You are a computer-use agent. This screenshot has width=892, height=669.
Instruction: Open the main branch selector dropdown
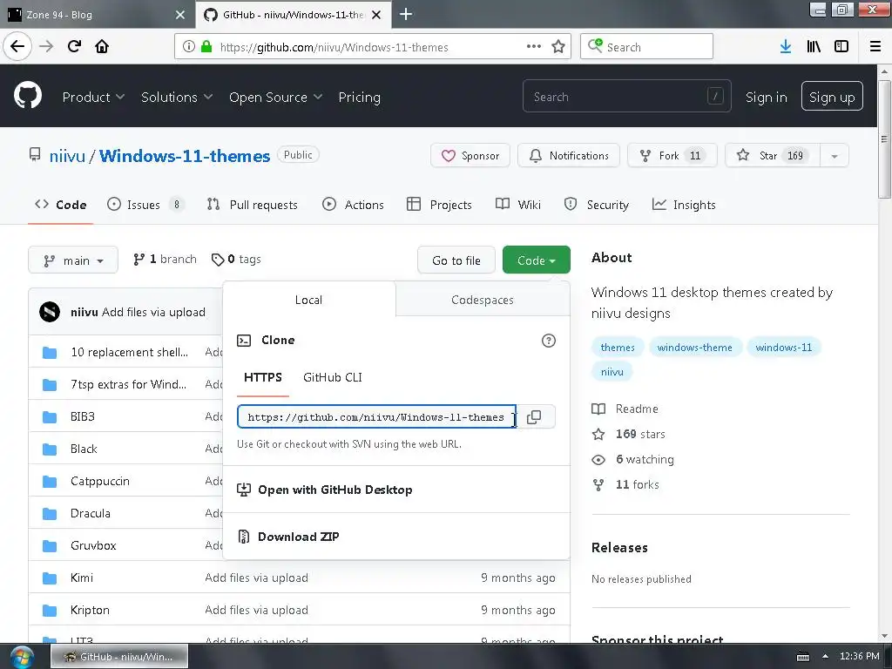pos(73,260)
